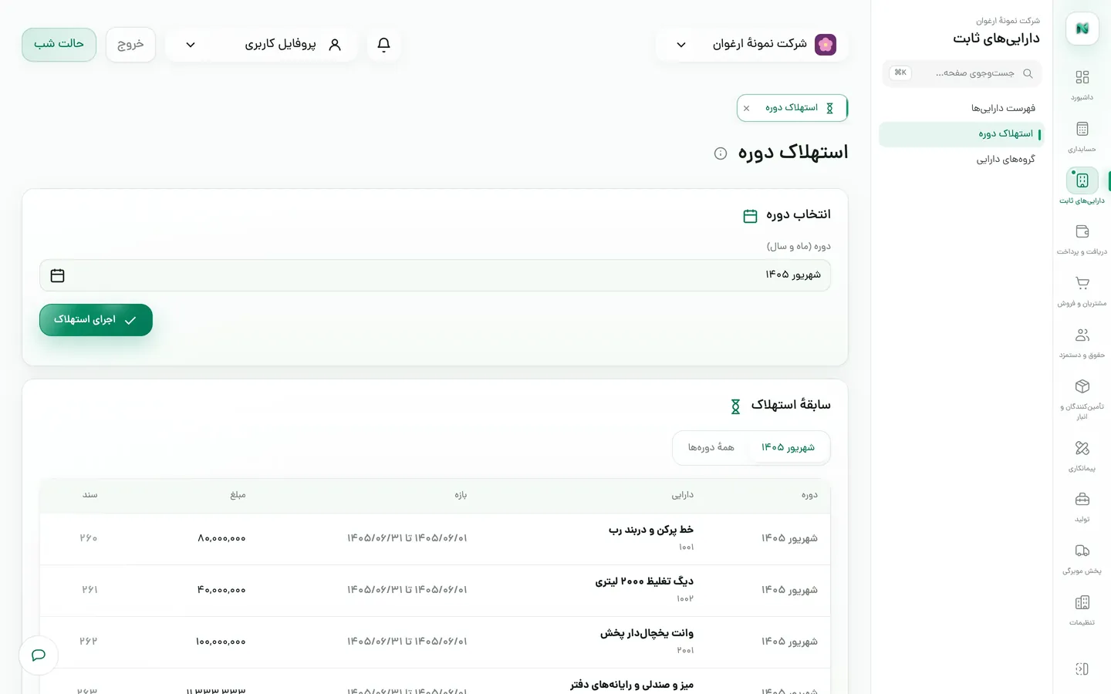Open the پیمانکاری sidebar icon
The image size is (1111, 694).
[x=1082, y=448]
